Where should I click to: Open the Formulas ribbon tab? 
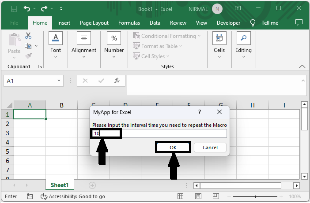point(129,23)
